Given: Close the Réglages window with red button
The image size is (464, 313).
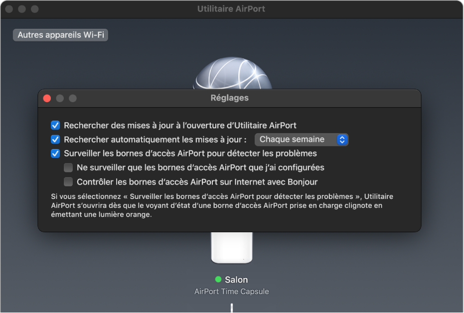Looking at the screenshot, I should coord(47,98).
